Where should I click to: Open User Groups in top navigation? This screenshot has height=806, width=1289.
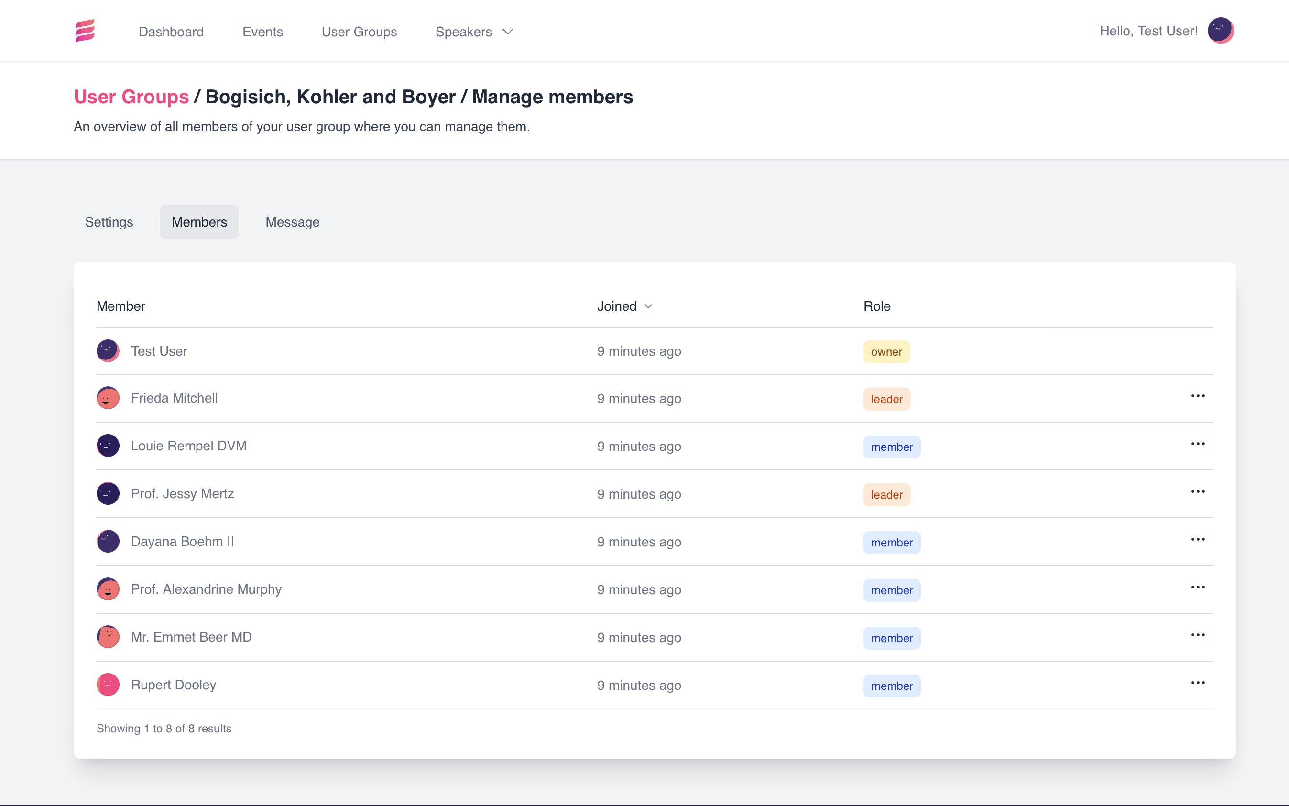pos(359,32)
